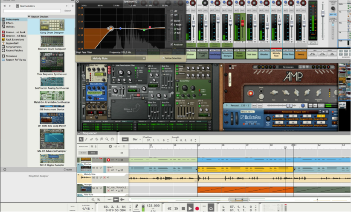
Task: Select Effects in browser sidebar
Action: coord(10,23)
